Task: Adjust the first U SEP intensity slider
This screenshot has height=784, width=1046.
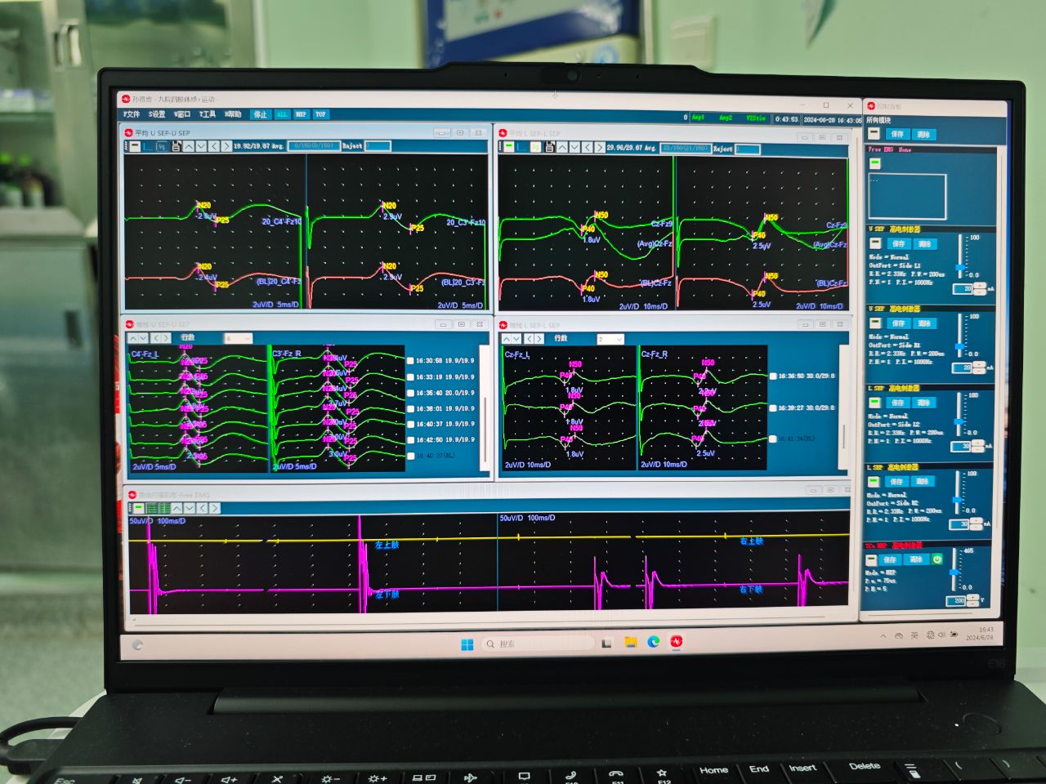Action: (x=960, y=268)
